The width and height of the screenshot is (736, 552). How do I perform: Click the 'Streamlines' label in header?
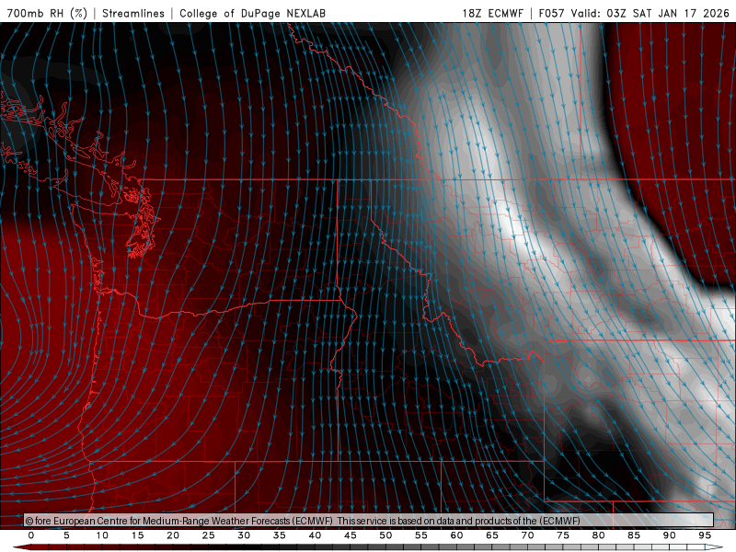point(133,13)
